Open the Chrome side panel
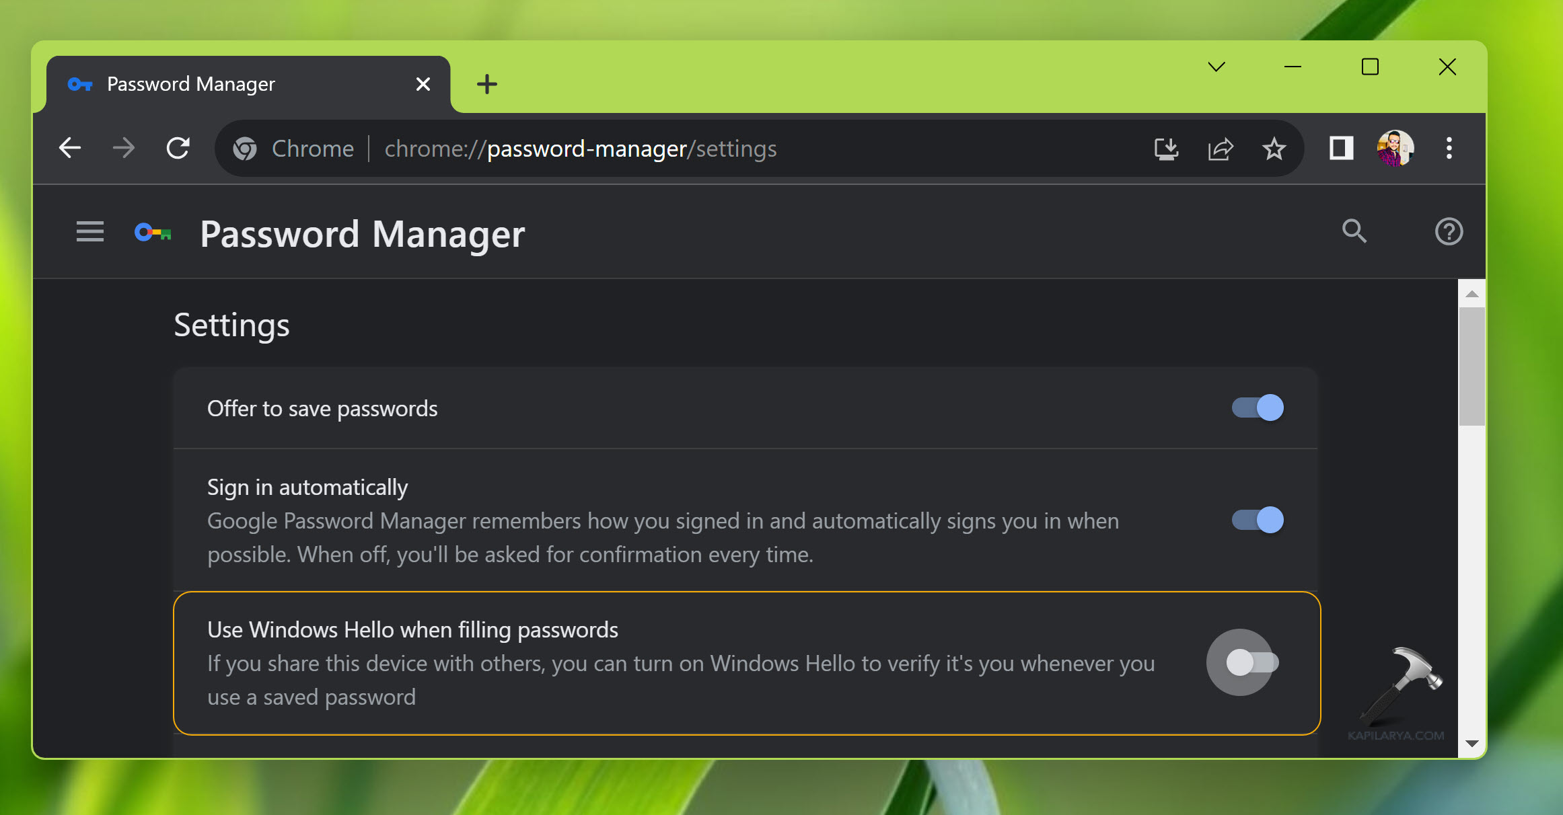 point(1341,149)
